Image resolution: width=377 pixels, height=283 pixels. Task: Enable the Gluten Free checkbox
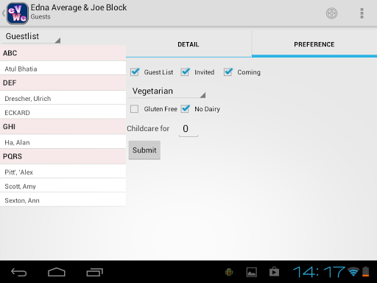134,109
